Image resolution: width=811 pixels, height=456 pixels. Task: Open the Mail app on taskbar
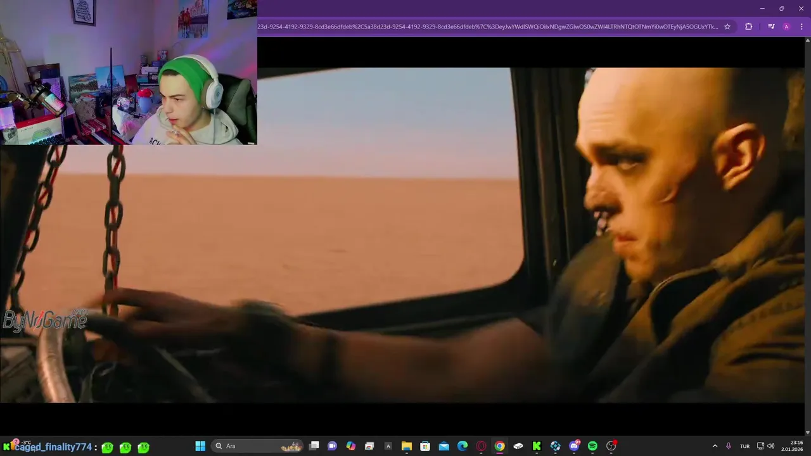(x=444, y=446)
